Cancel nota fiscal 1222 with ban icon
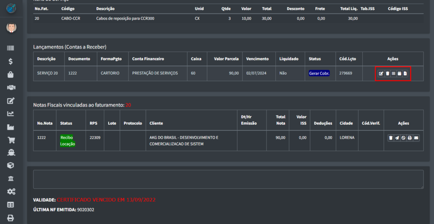The height and width of the screenshot is (224, 434). click(403, 138)
